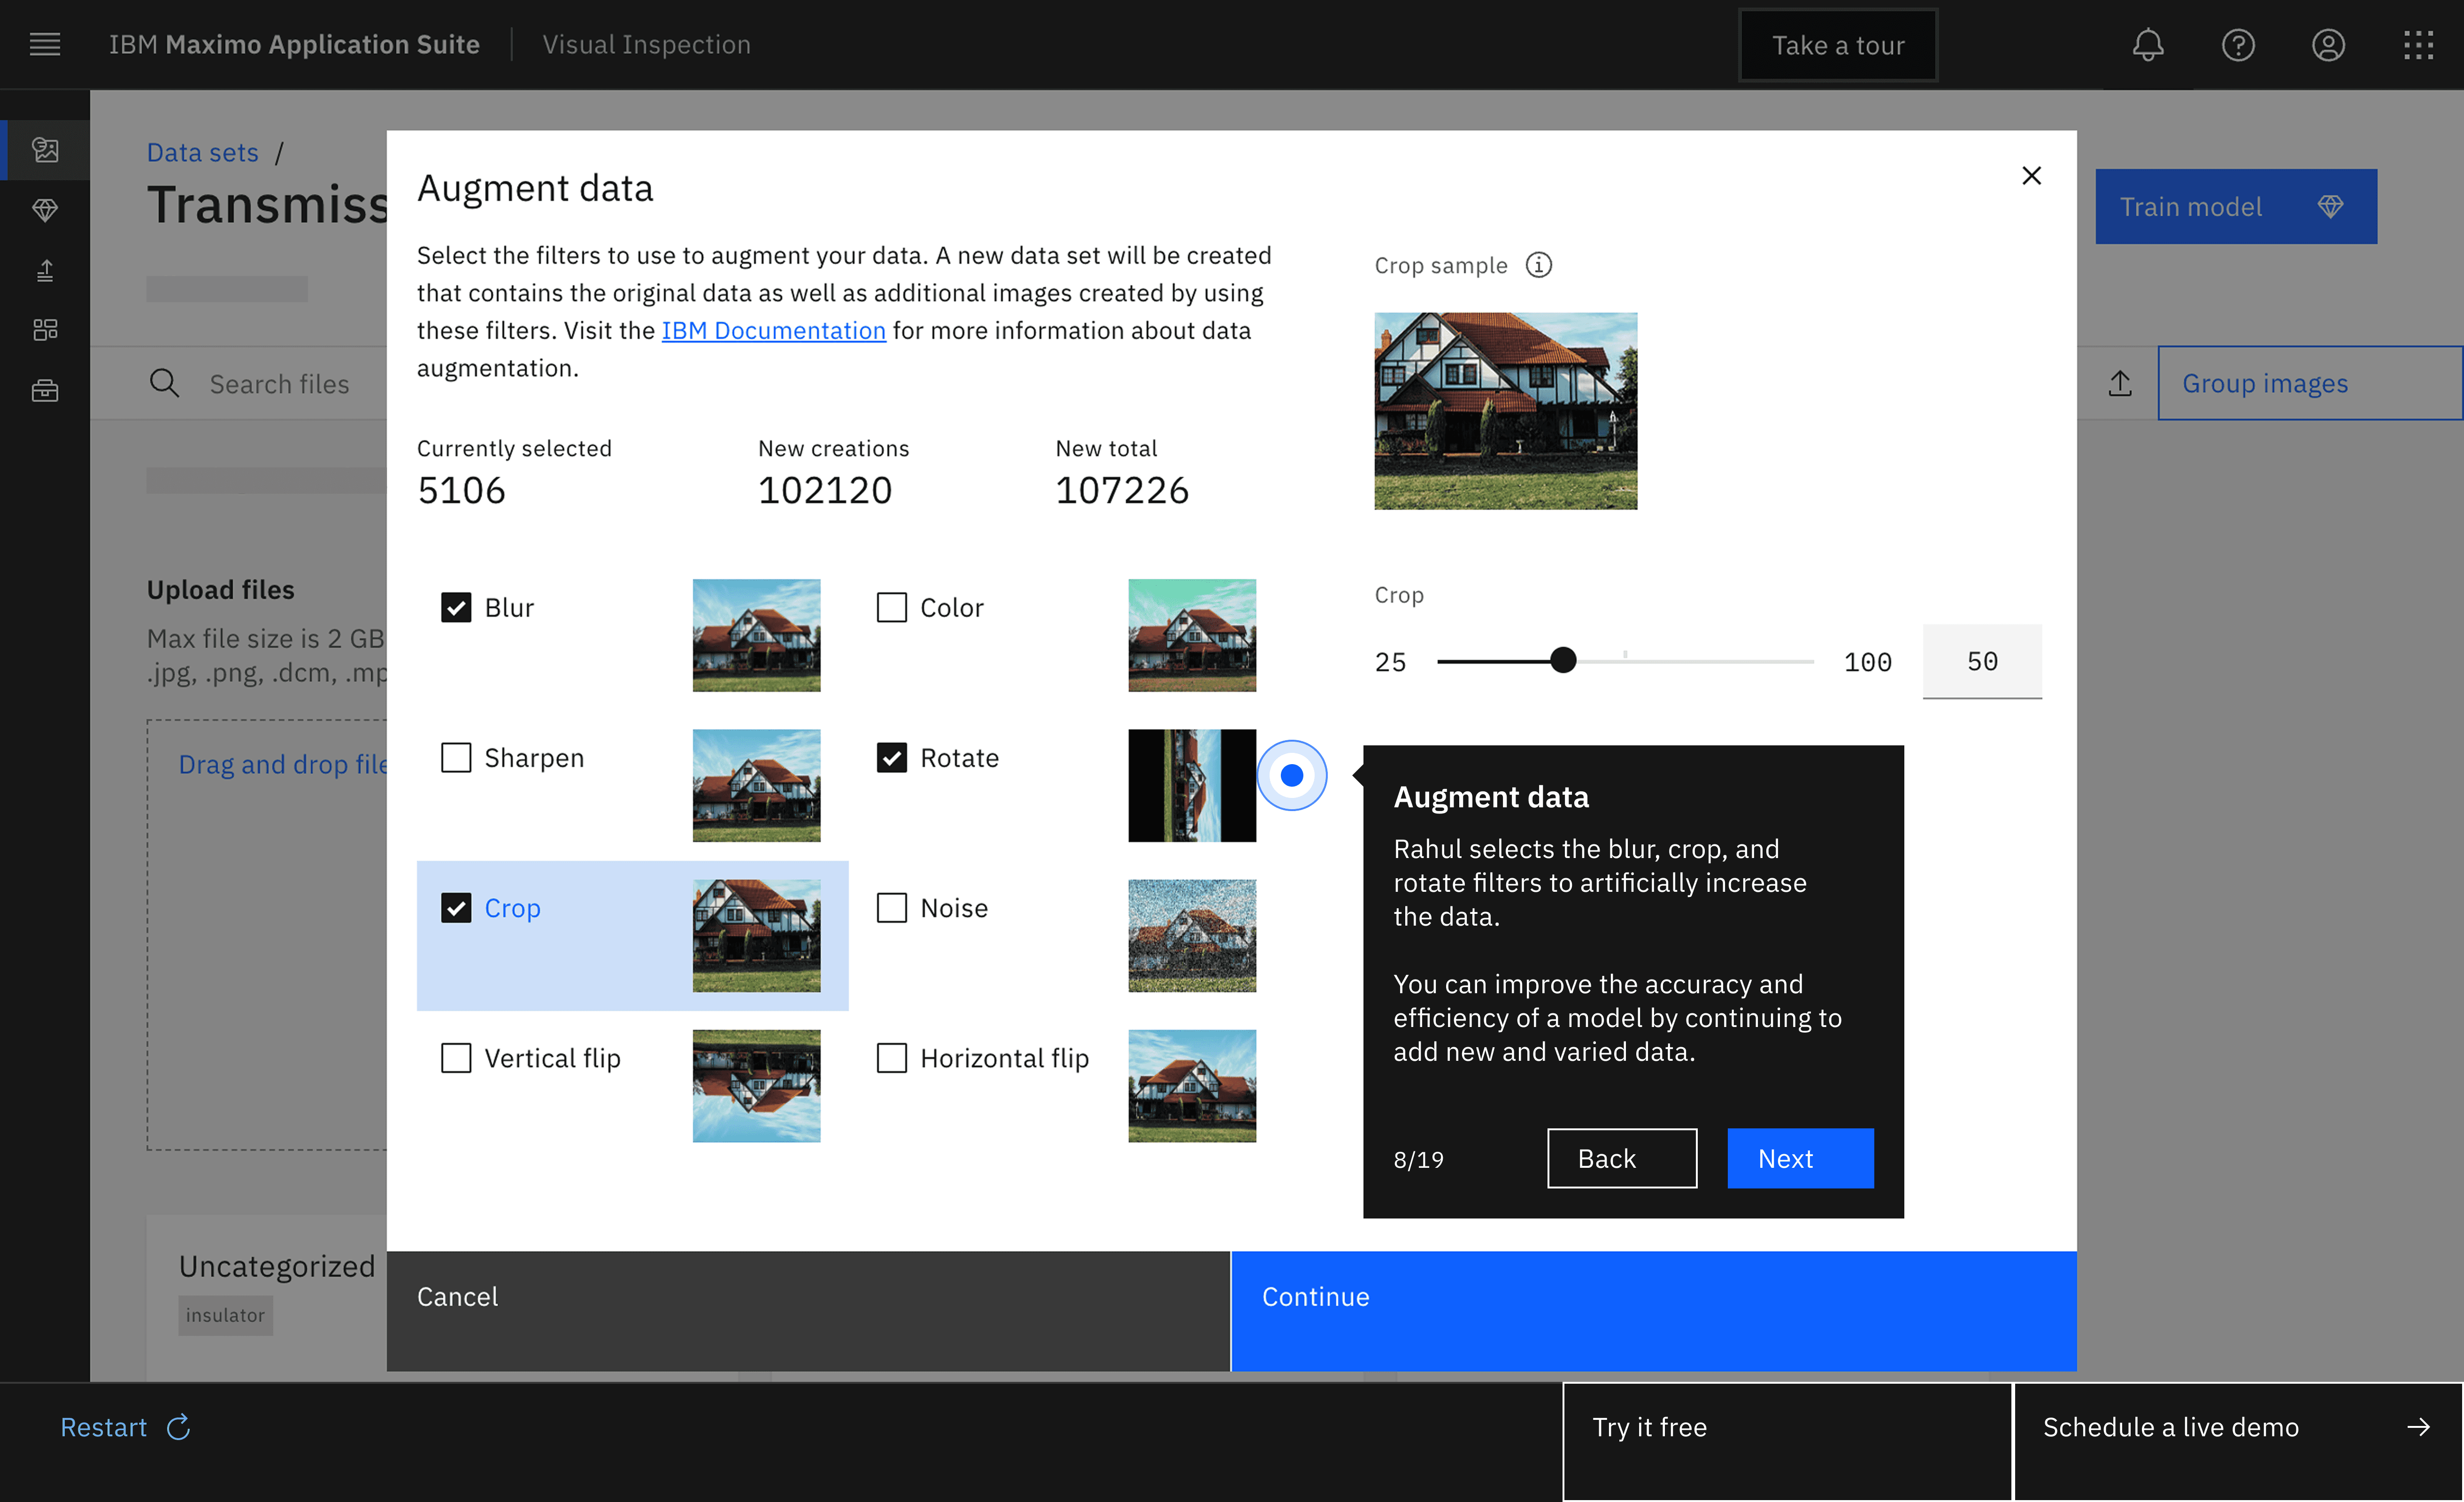Click the Crop value input field
Image resolution: width=2464 pixels, height=1502 pixels.
[x=1981, y=661]
